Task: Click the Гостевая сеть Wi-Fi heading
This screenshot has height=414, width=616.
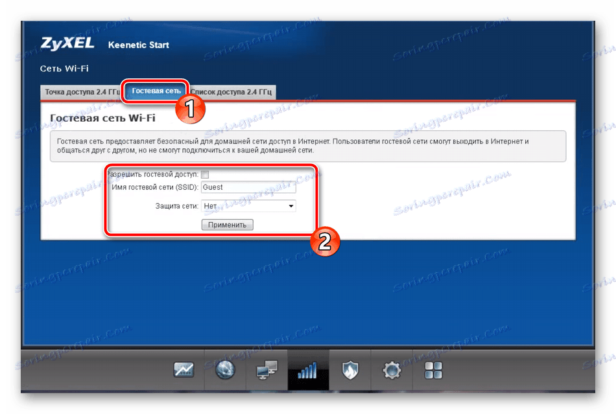Action: [102, 118]
